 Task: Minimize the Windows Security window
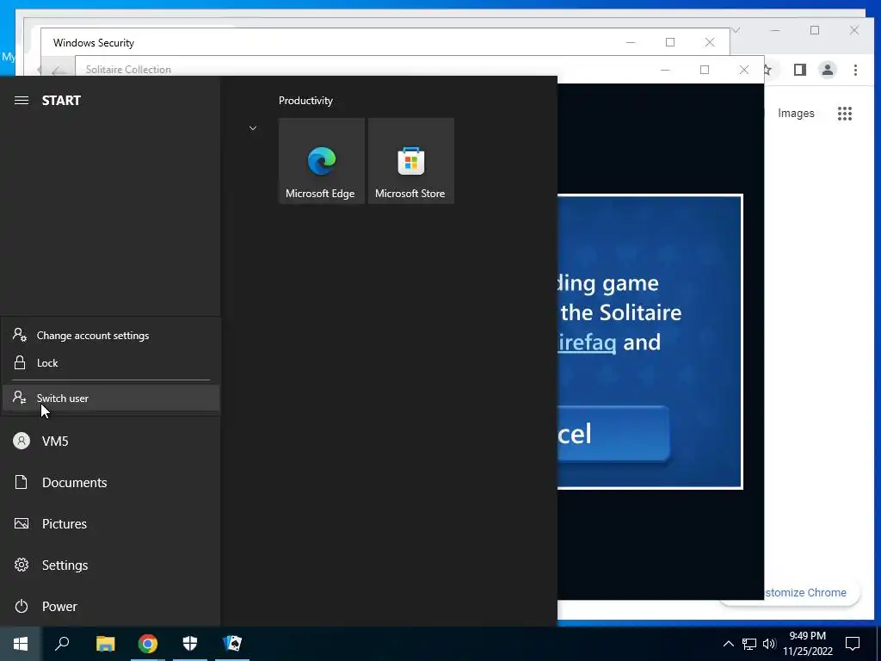tap(631, 42)
